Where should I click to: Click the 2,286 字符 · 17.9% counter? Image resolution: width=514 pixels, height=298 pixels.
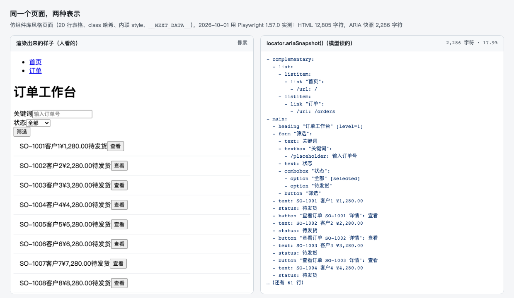pyautogui.click(x=472, y=43)
